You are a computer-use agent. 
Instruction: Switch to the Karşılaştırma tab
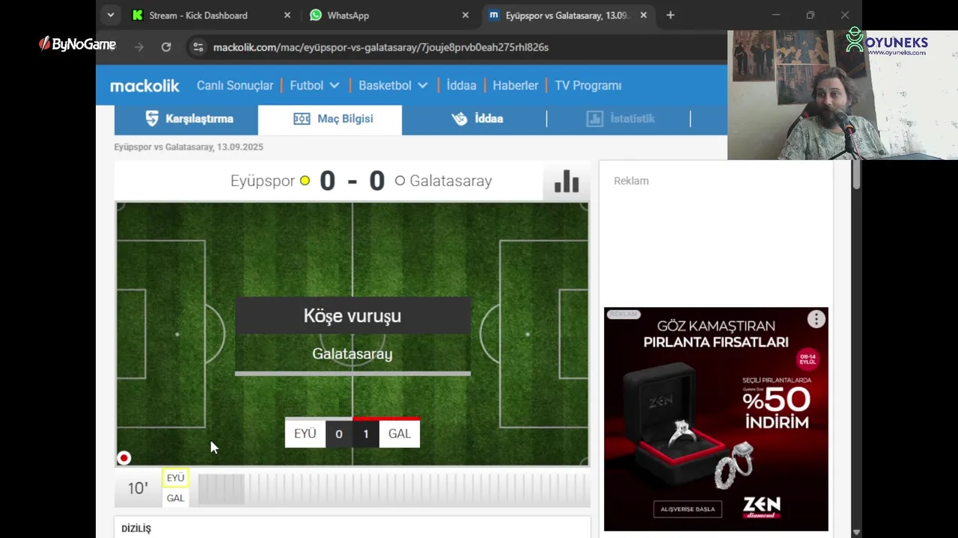tap(186, 119)
